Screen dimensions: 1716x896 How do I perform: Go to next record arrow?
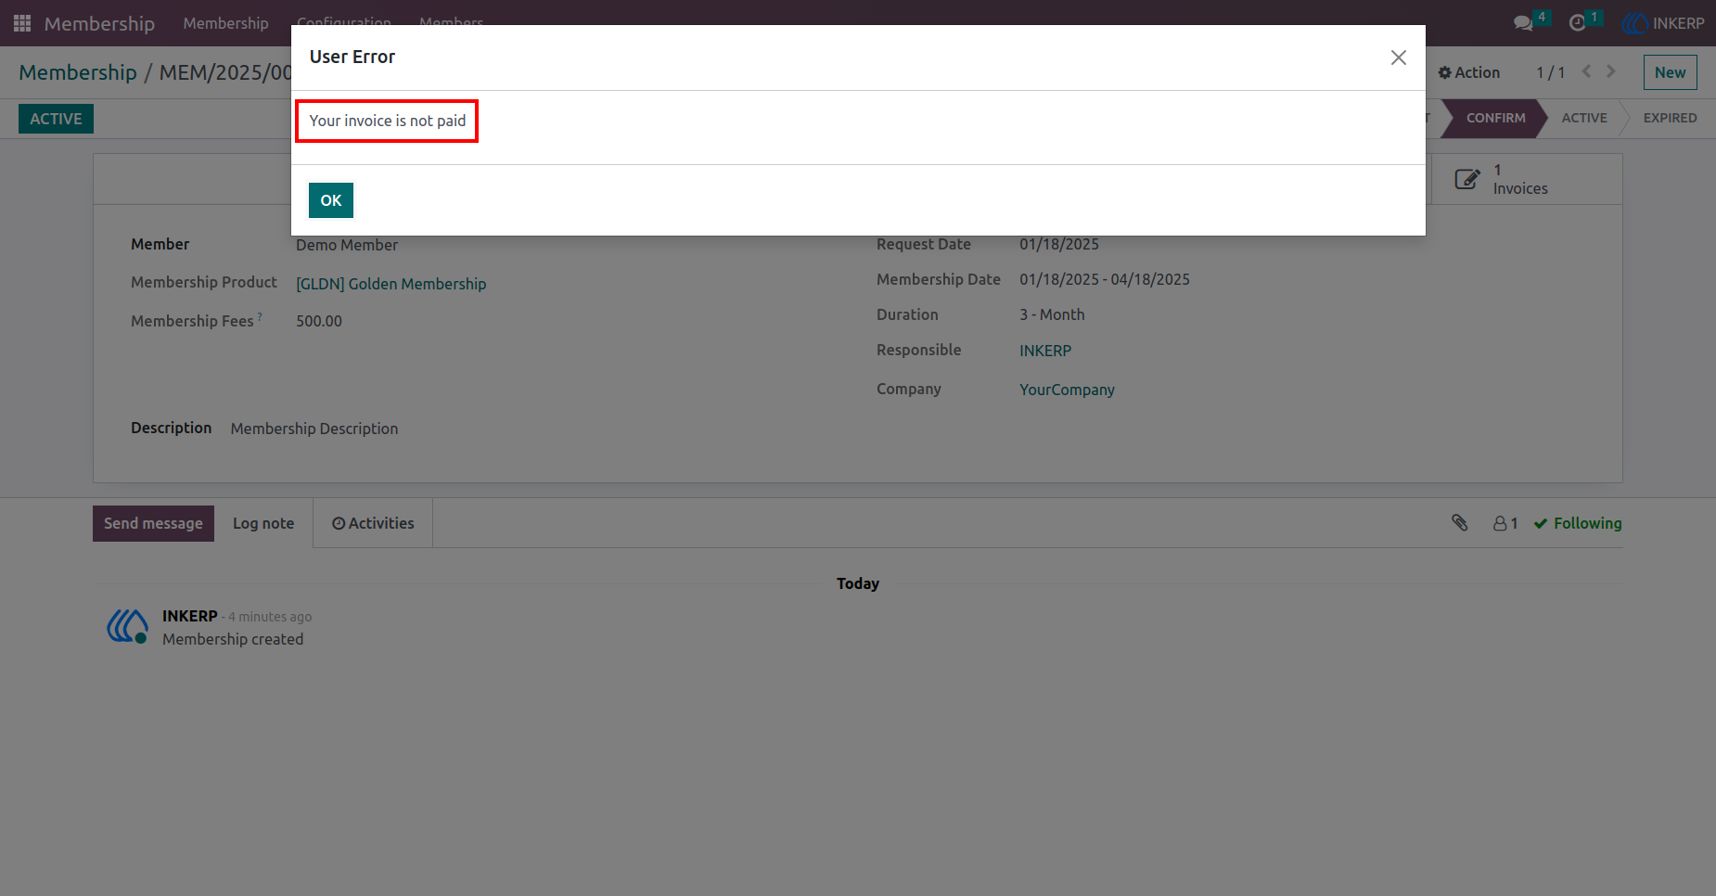[1611, 71]
